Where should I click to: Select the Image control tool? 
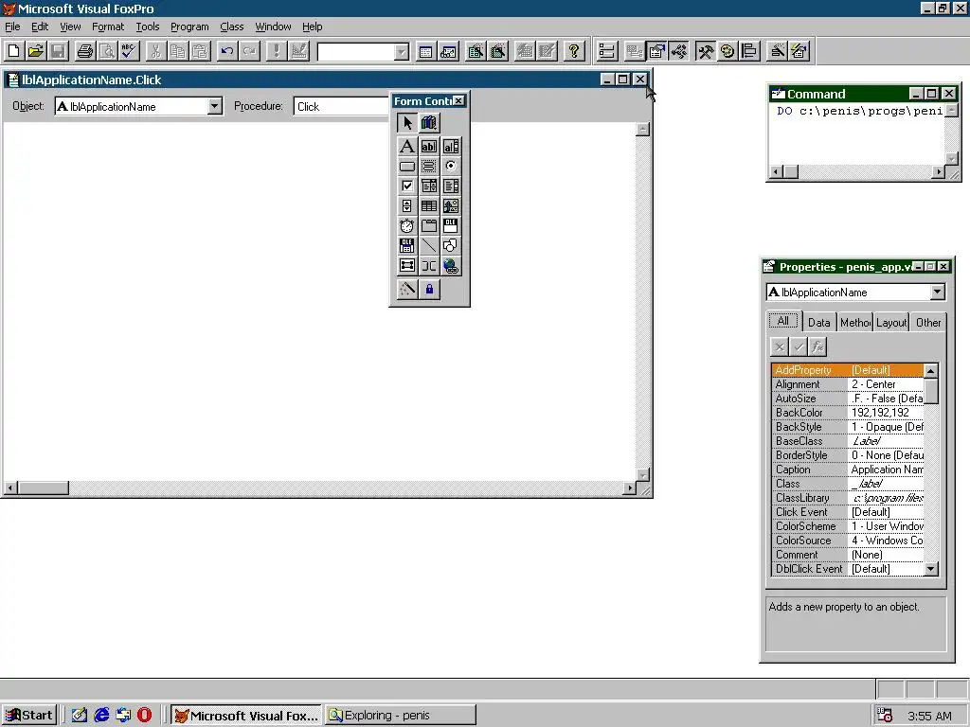pyautogui.click(x=451, y=205)
